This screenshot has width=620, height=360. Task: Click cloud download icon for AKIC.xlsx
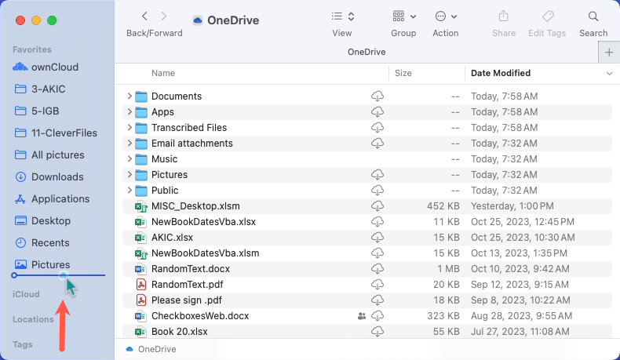[377, 237]
